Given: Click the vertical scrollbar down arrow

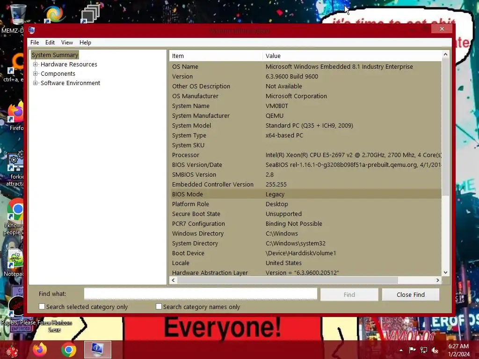Looking at the screenshot, I should coord(445,273).
